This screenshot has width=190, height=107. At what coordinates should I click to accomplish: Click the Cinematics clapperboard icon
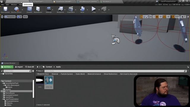(71, 9)
